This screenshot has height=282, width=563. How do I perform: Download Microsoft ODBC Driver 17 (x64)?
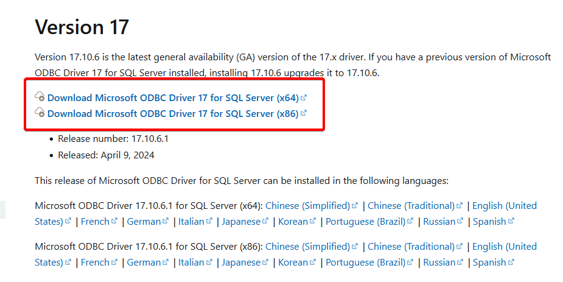(173, 97)
